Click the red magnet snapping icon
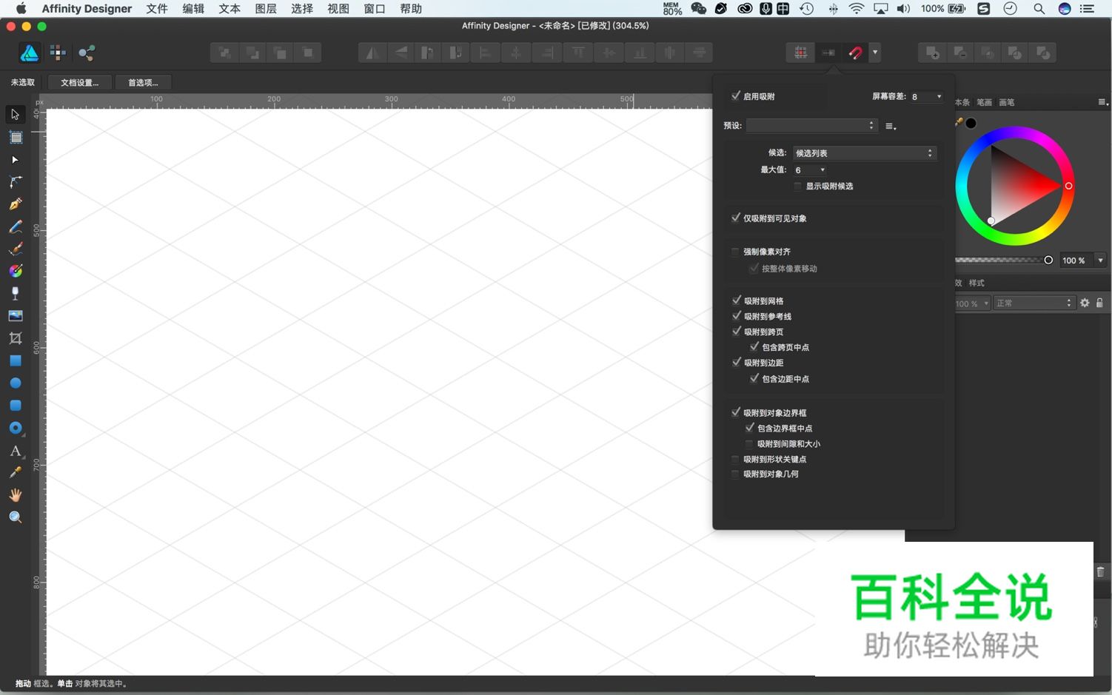This screenshot has height=695, width=1112. (855, 53)
